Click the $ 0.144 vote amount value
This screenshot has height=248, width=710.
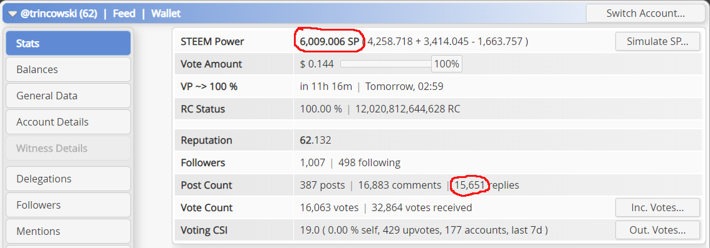tap(317, 64)
